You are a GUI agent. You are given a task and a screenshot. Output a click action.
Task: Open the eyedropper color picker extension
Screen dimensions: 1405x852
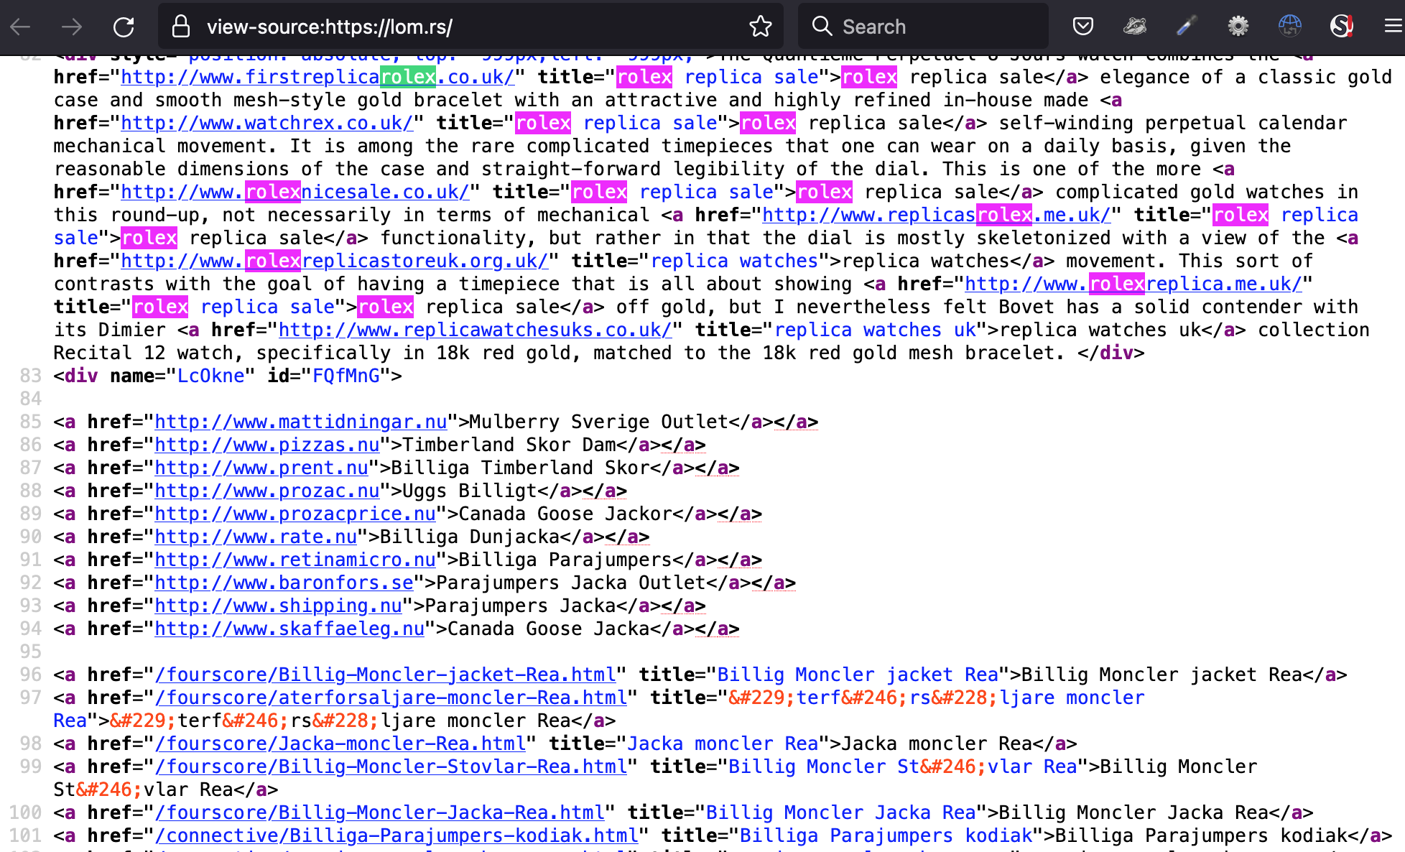point(1186,27)
